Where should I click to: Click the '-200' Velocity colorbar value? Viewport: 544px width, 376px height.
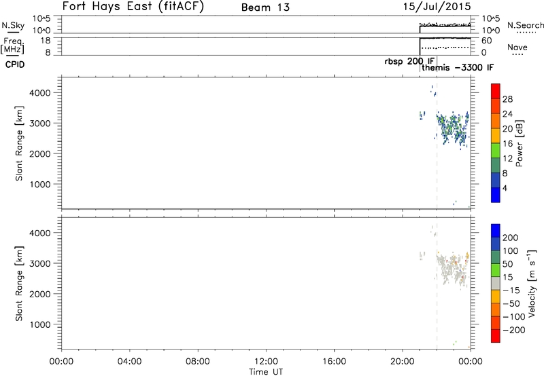(513, 330)
